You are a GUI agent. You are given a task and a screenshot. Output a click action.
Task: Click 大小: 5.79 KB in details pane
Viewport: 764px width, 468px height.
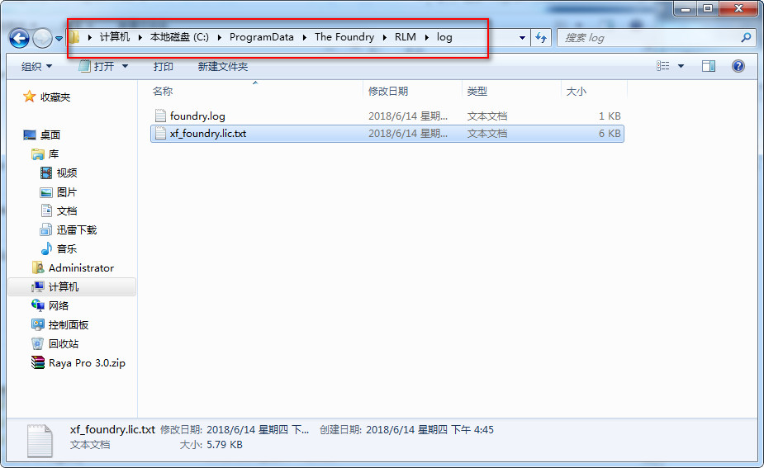[211, 445]
